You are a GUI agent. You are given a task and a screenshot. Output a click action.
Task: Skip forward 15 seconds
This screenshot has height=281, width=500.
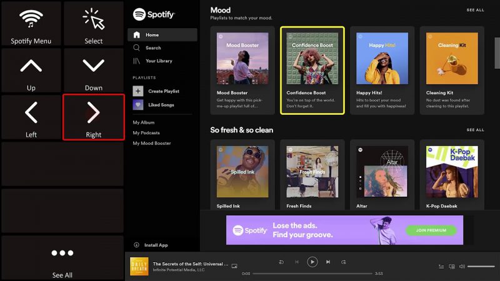343,262
